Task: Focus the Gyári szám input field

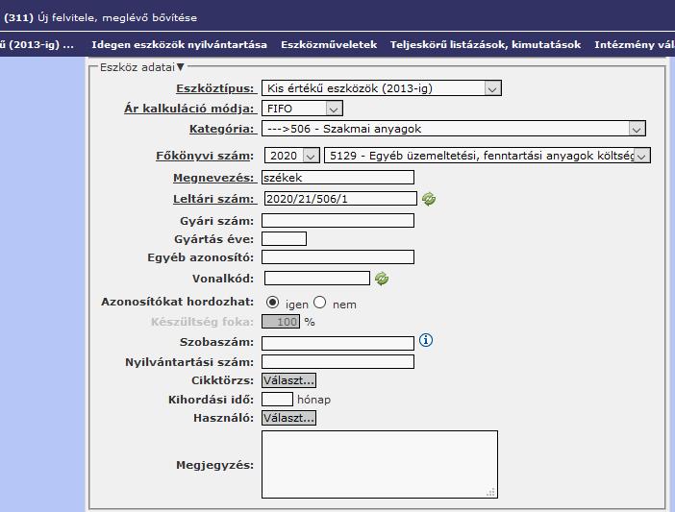Action: pyautogui.click(x=337, y=221)
